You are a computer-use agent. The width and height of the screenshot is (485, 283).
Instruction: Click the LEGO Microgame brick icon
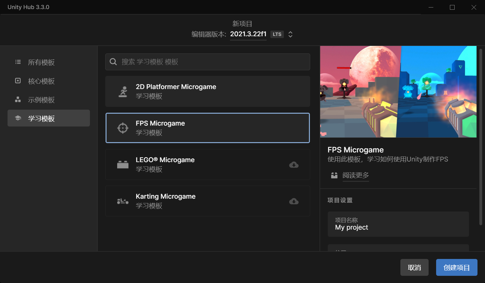123,165
